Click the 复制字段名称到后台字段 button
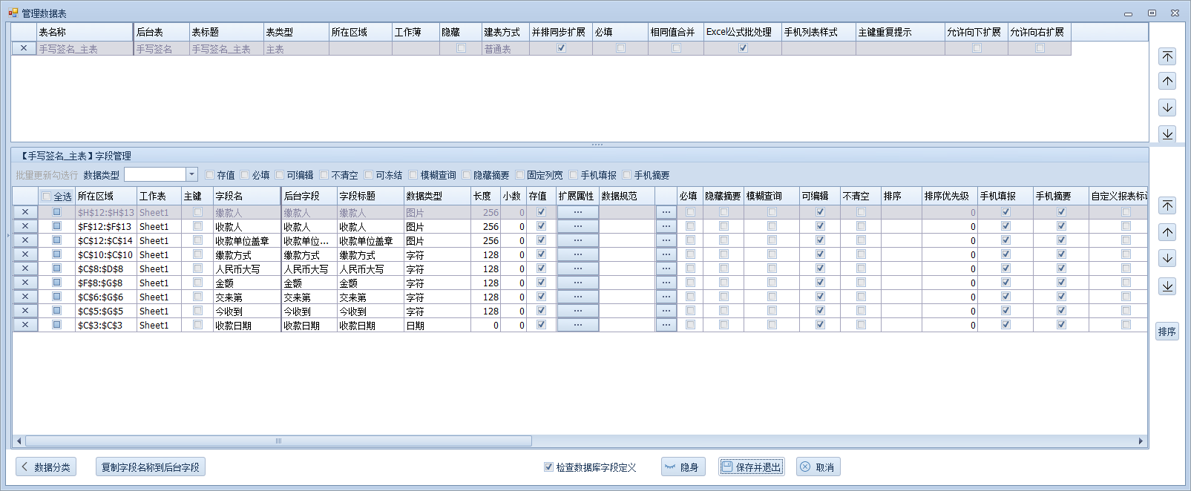Image resolution: width=1191 pixels, height=491 pixels. pos(151,467)
